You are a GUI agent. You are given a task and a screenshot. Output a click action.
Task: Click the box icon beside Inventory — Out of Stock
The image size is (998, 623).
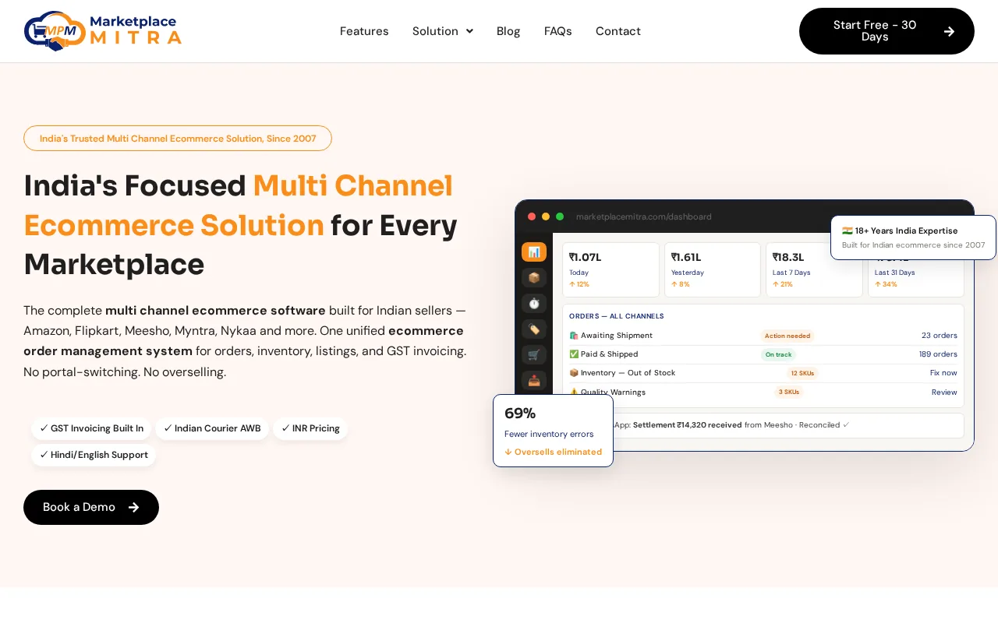coord(574,373)
